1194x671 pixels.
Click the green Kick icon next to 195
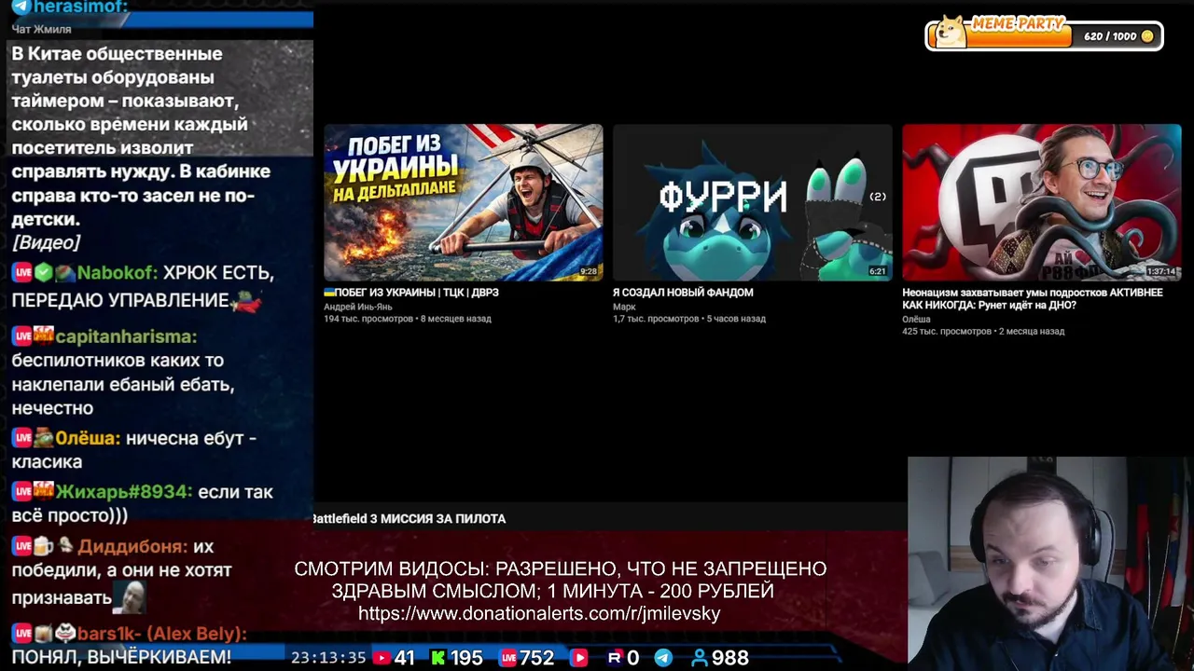pyautogui.click(x=437, y=658)
